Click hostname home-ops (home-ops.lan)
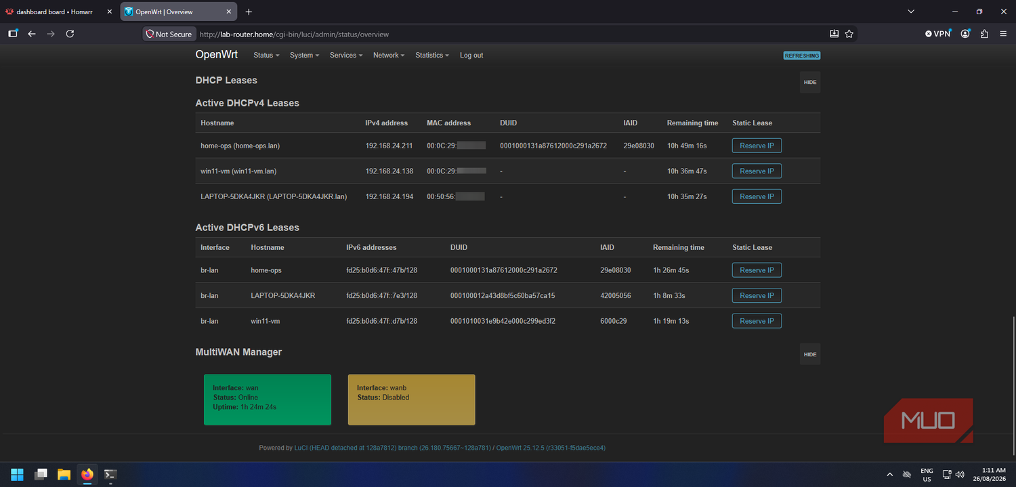The image size is (1016, 487). 240,146
